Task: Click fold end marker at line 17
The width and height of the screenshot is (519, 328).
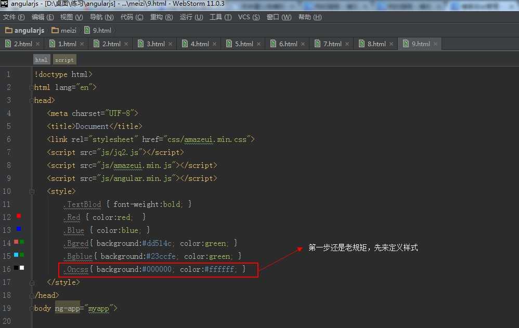Action: [x=32, y=283]
